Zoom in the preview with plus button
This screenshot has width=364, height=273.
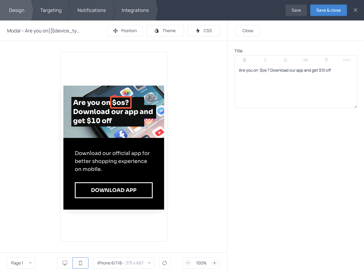tap(215, 263)
